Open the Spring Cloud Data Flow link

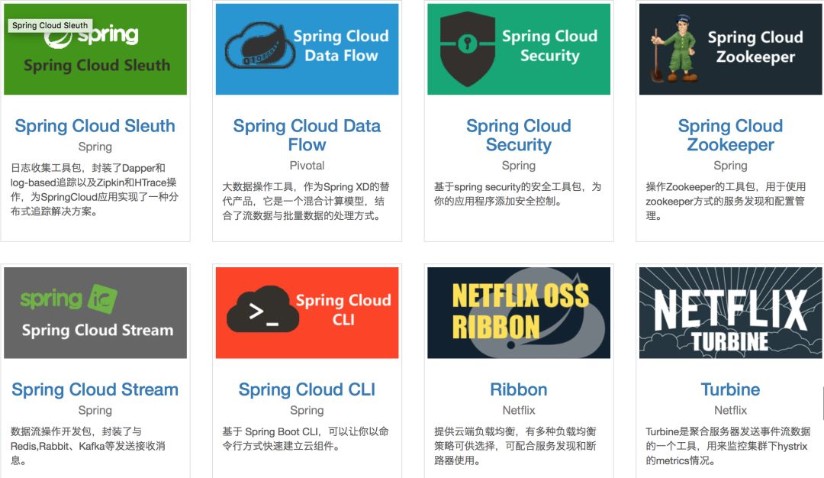(307, 135)
